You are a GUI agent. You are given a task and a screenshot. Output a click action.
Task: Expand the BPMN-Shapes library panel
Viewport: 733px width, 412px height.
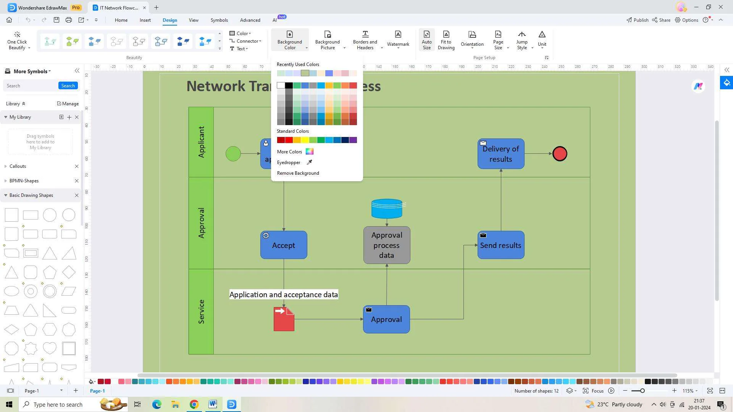5,180
